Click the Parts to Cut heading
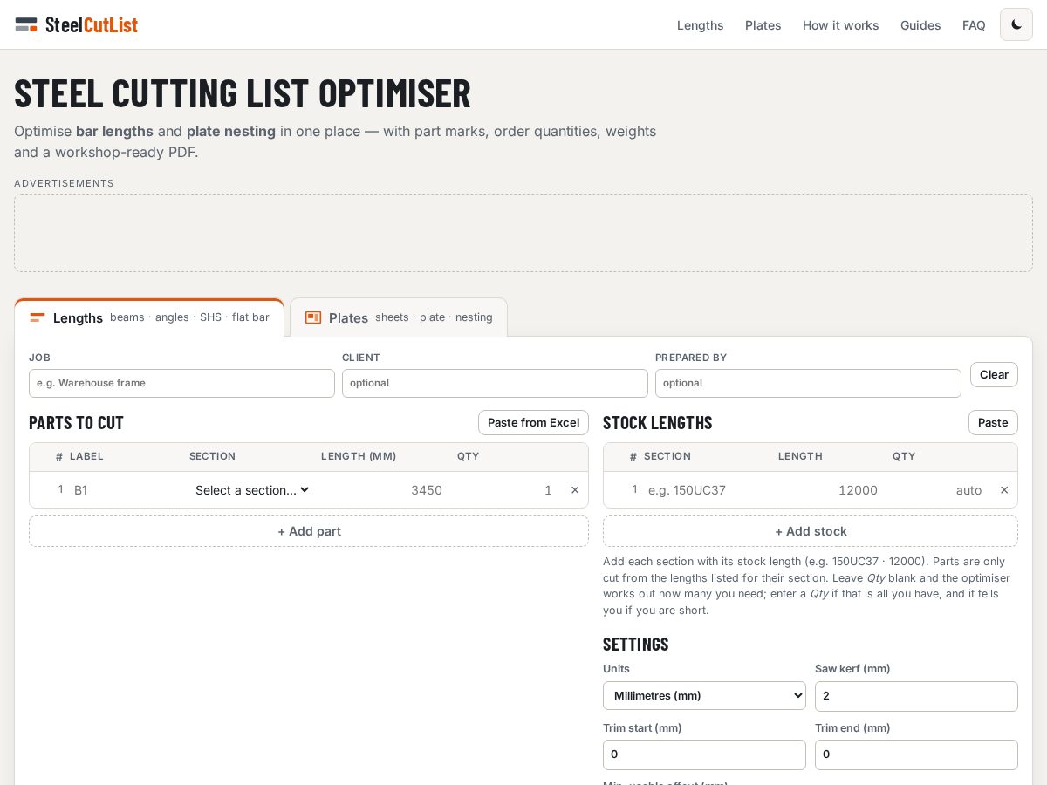This screenshot has height=785, width=1047. 77,422
